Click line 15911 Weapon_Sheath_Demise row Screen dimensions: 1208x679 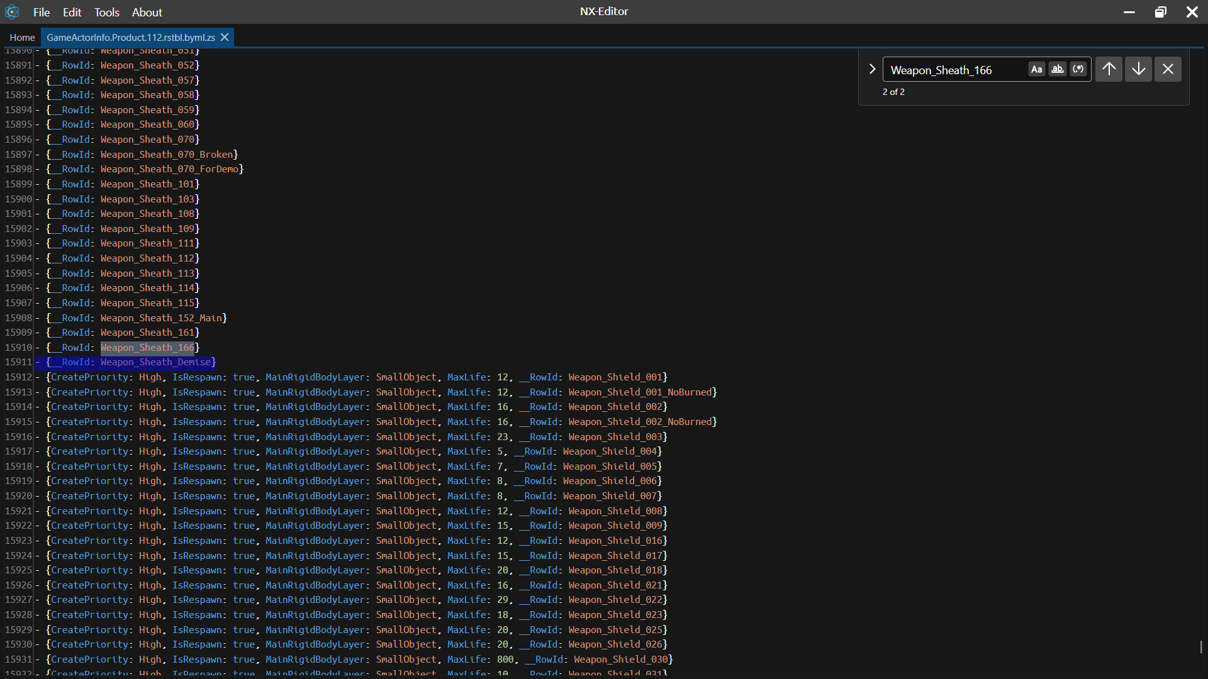(x=157, y=362)
